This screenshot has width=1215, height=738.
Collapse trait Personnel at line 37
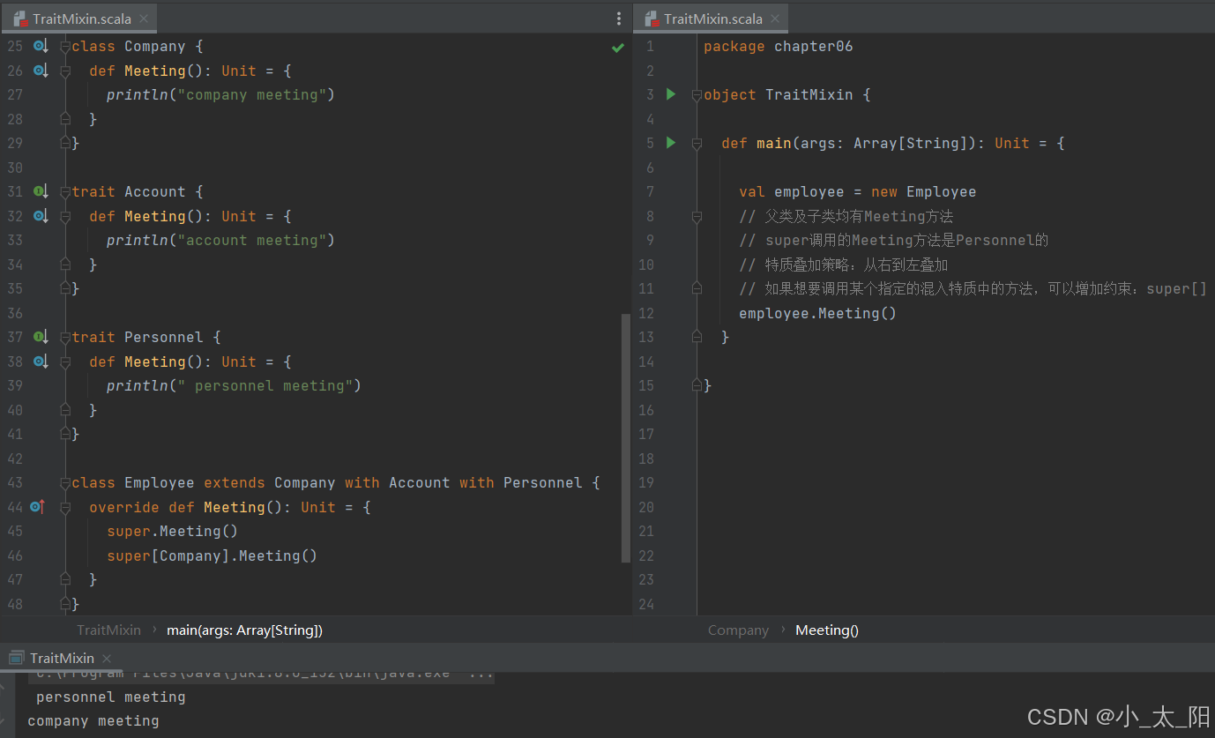click(x=65, y=337)
